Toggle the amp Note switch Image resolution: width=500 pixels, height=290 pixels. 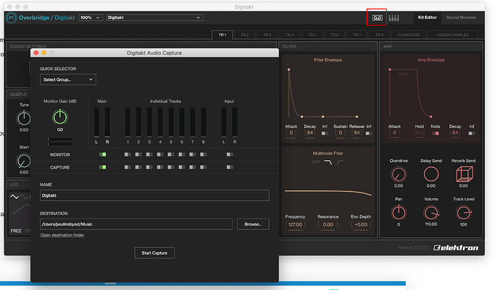[436, 133]
